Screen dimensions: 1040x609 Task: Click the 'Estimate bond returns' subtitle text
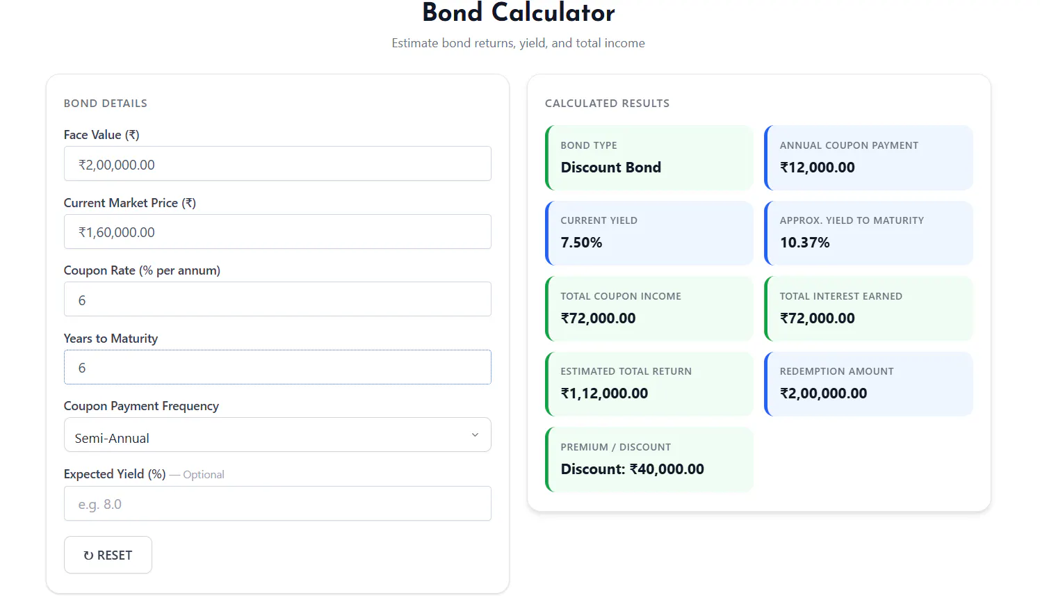tap(519, 43)
